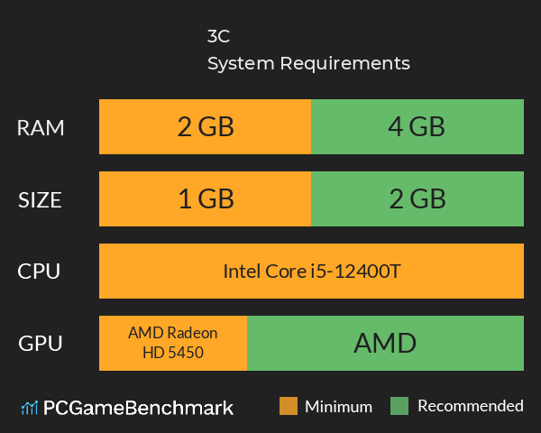The image size is (541, 433).
Task: Select the Recommended legend label
Action: click(x=471, y=406)
